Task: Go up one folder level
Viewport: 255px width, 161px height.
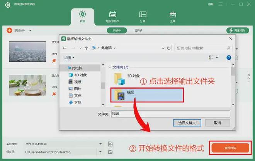Action: coord(87,48)
